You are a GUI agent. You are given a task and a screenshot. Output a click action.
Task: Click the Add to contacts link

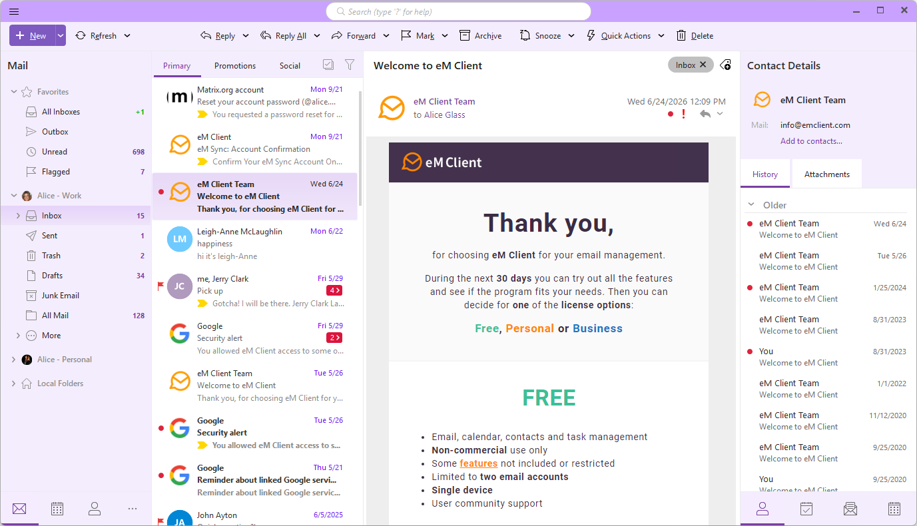tap(811, 141)
